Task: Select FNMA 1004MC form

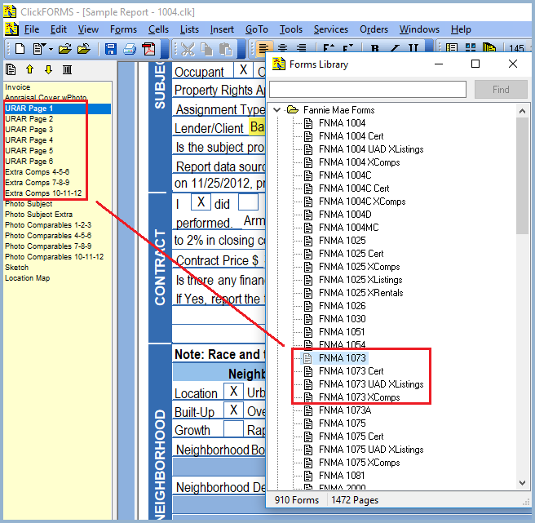Action: (x=349, y=228)
